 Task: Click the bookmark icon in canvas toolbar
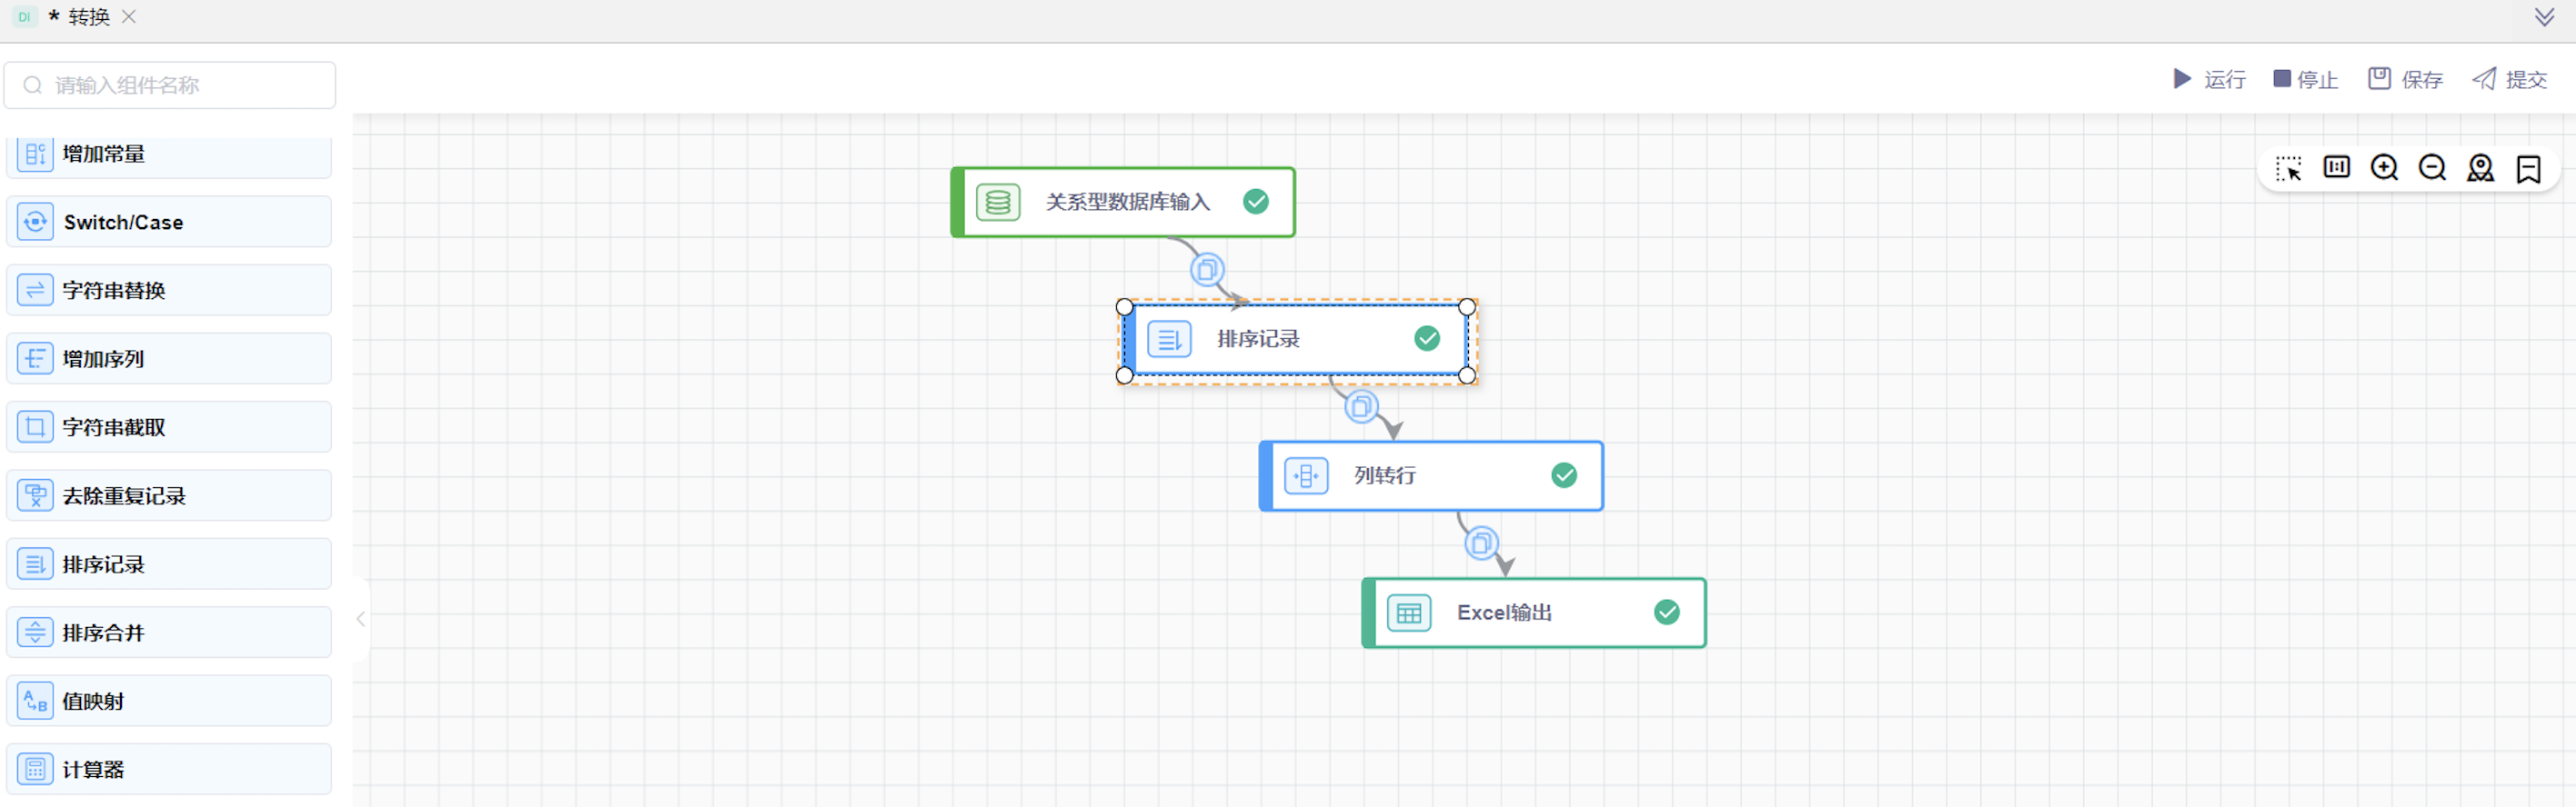pos(2528,169)
